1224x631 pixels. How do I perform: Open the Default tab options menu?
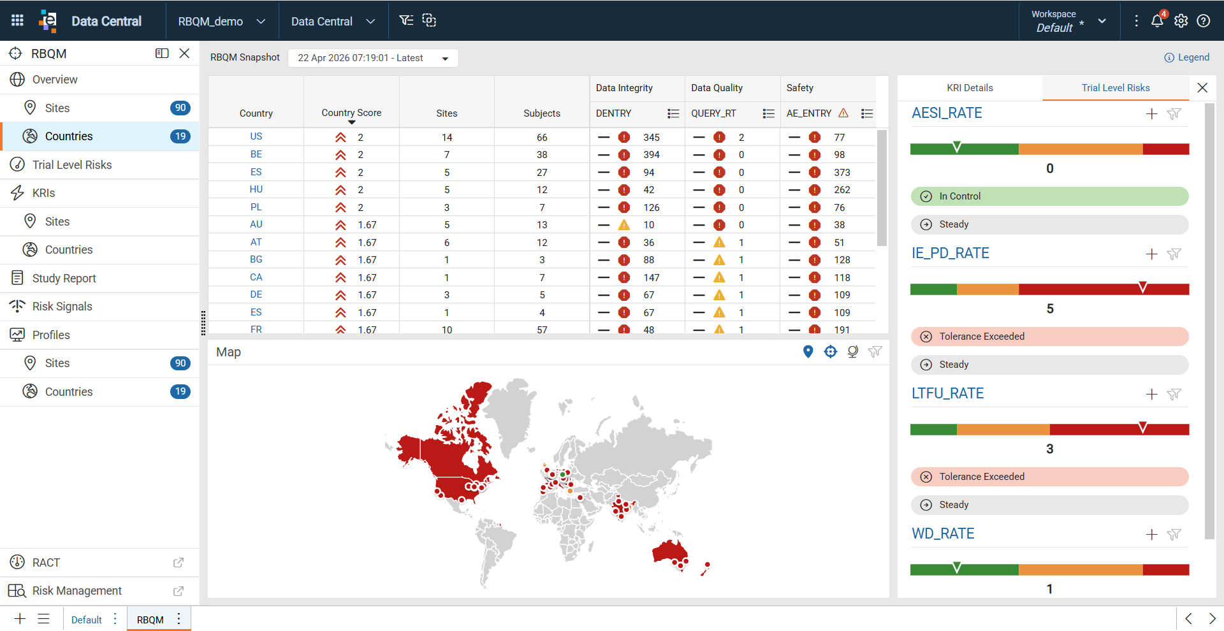click(x=115, y=619)
